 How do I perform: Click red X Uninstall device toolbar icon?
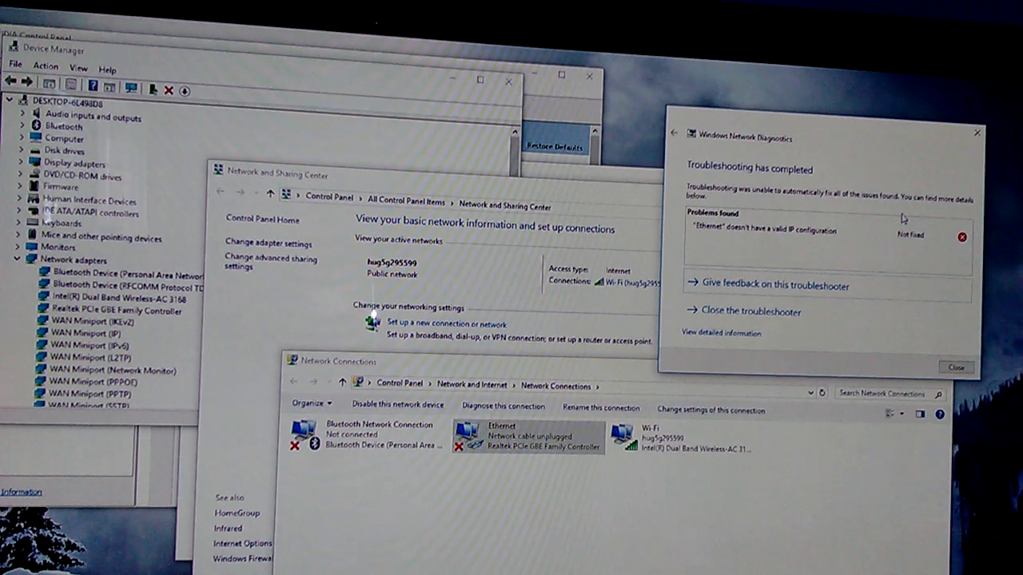click(x=169, y=90)
